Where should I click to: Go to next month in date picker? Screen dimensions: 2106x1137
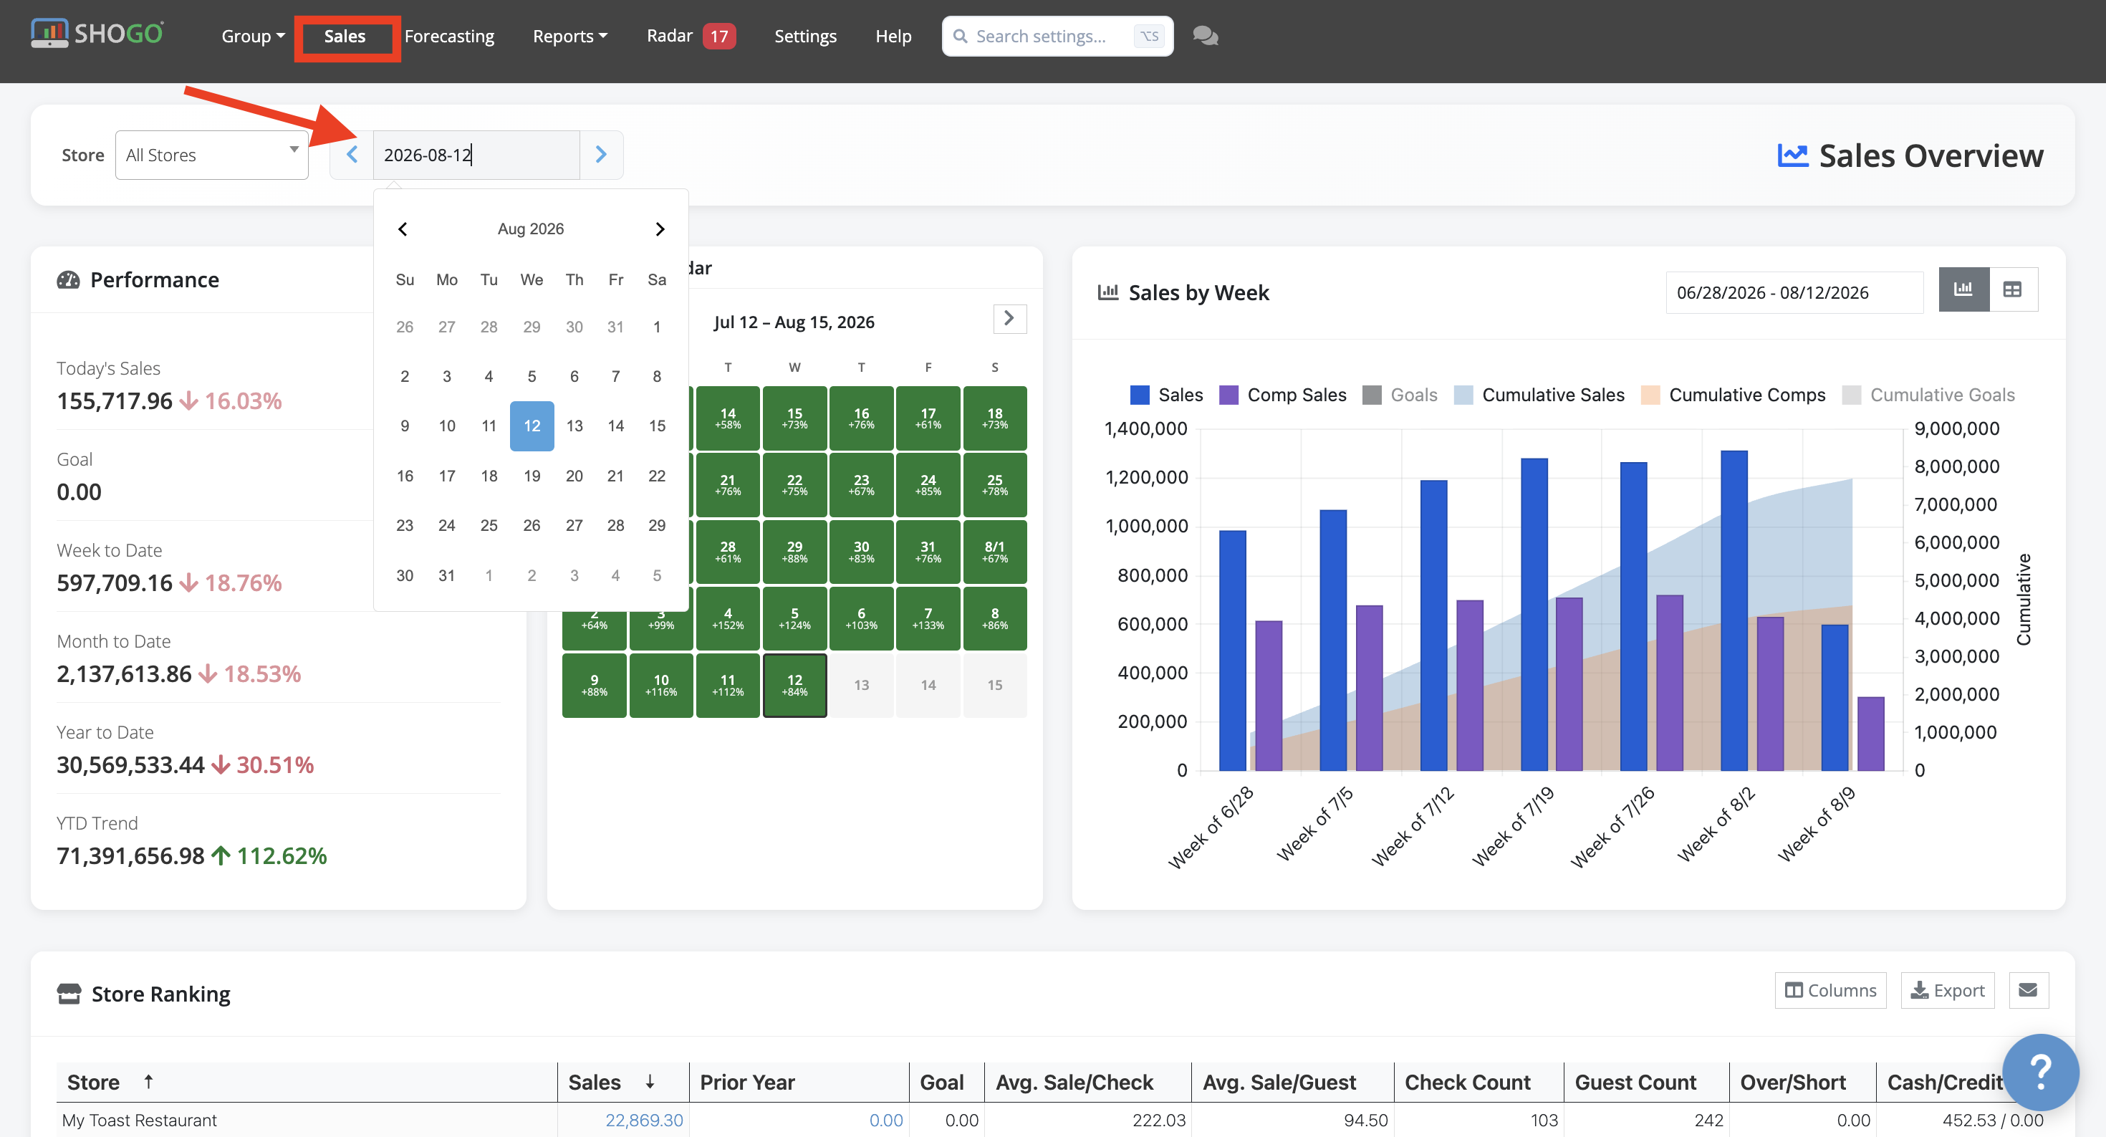click(x=659, y=229)
